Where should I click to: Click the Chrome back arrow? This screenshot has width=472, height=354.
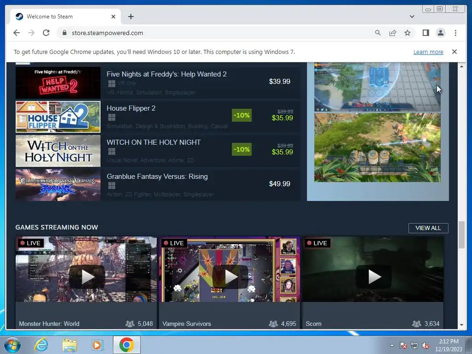click(x=17, y=33)
